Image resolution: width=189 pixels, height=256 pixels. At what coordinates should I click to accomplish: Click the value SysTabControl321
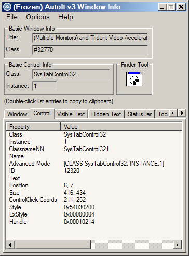[x=86, y=149]
